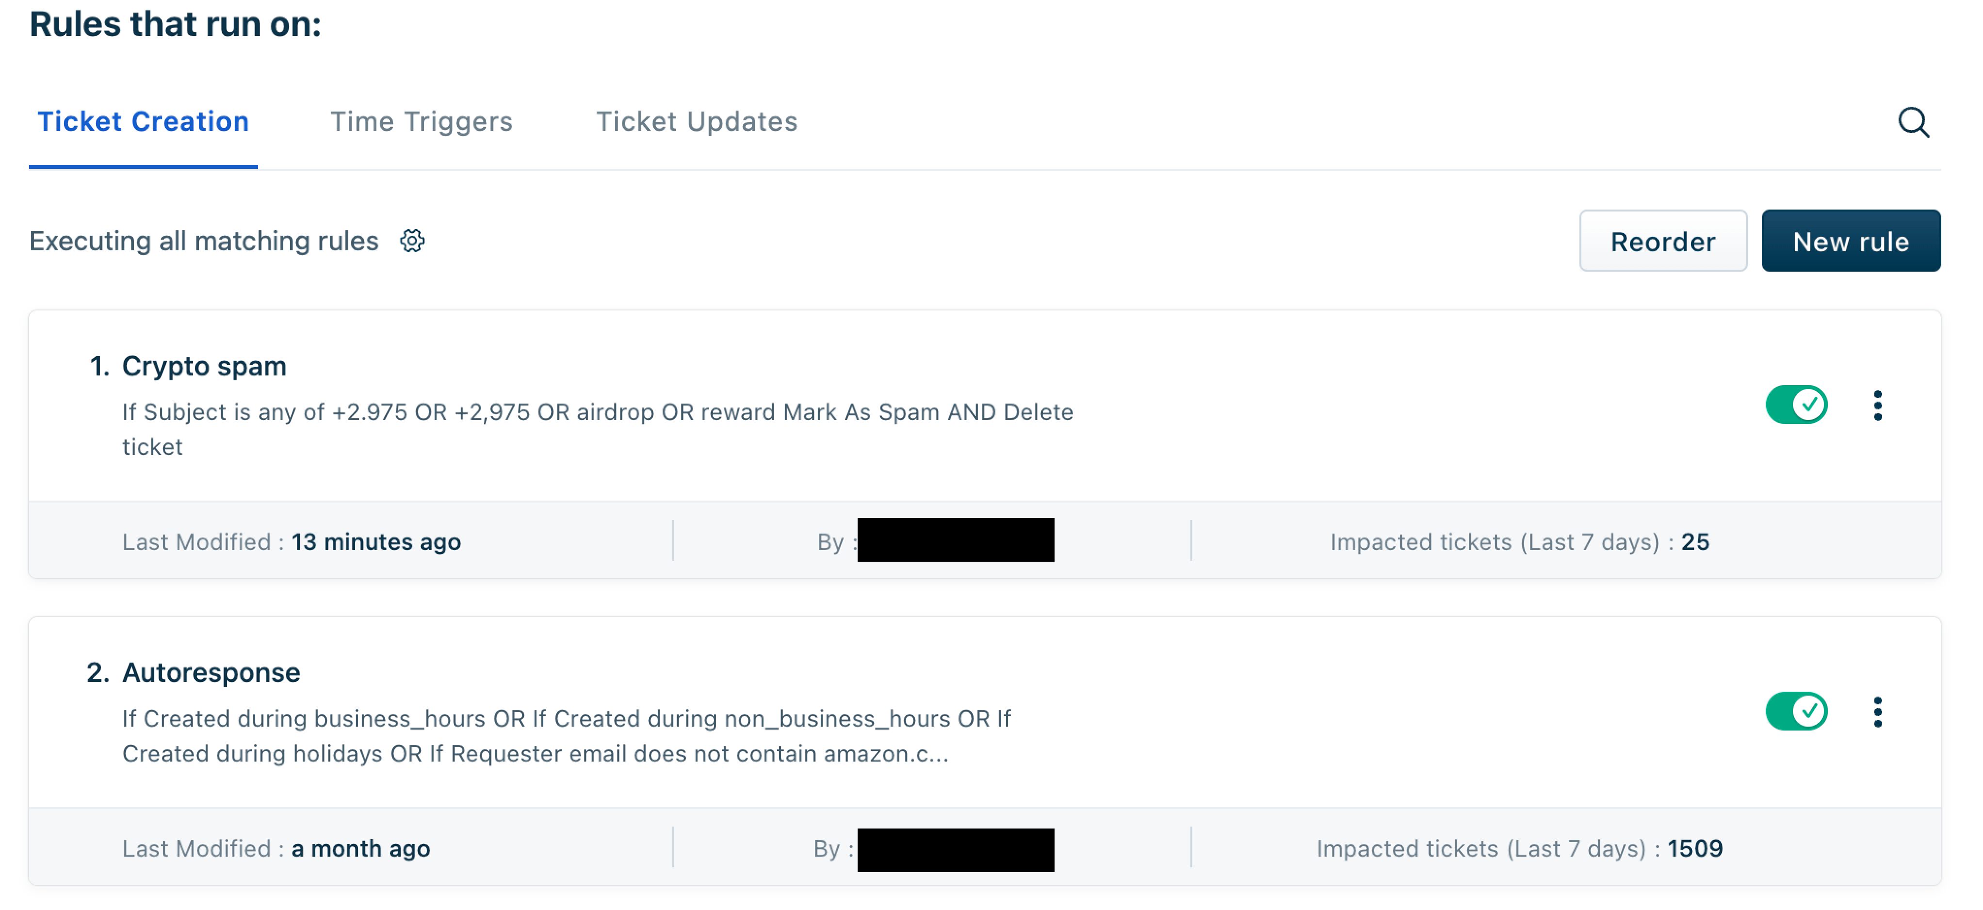This screenshot has width=1983, height=910.
Task: Click Crypto spam impacted tickets count 25
Action: pos(1694,541)
